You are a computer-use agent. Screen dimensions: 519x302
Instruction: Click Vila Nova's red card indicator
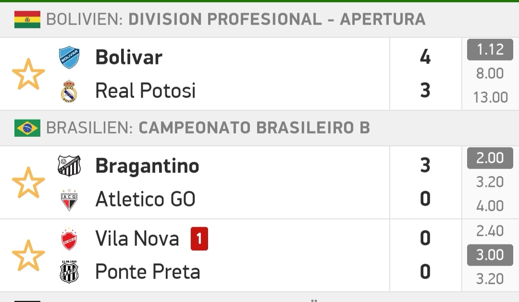[199, 239]
